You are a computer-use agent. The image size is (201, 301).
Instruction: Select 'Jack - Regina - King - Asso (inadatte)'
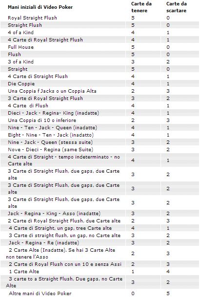point(54,214)
